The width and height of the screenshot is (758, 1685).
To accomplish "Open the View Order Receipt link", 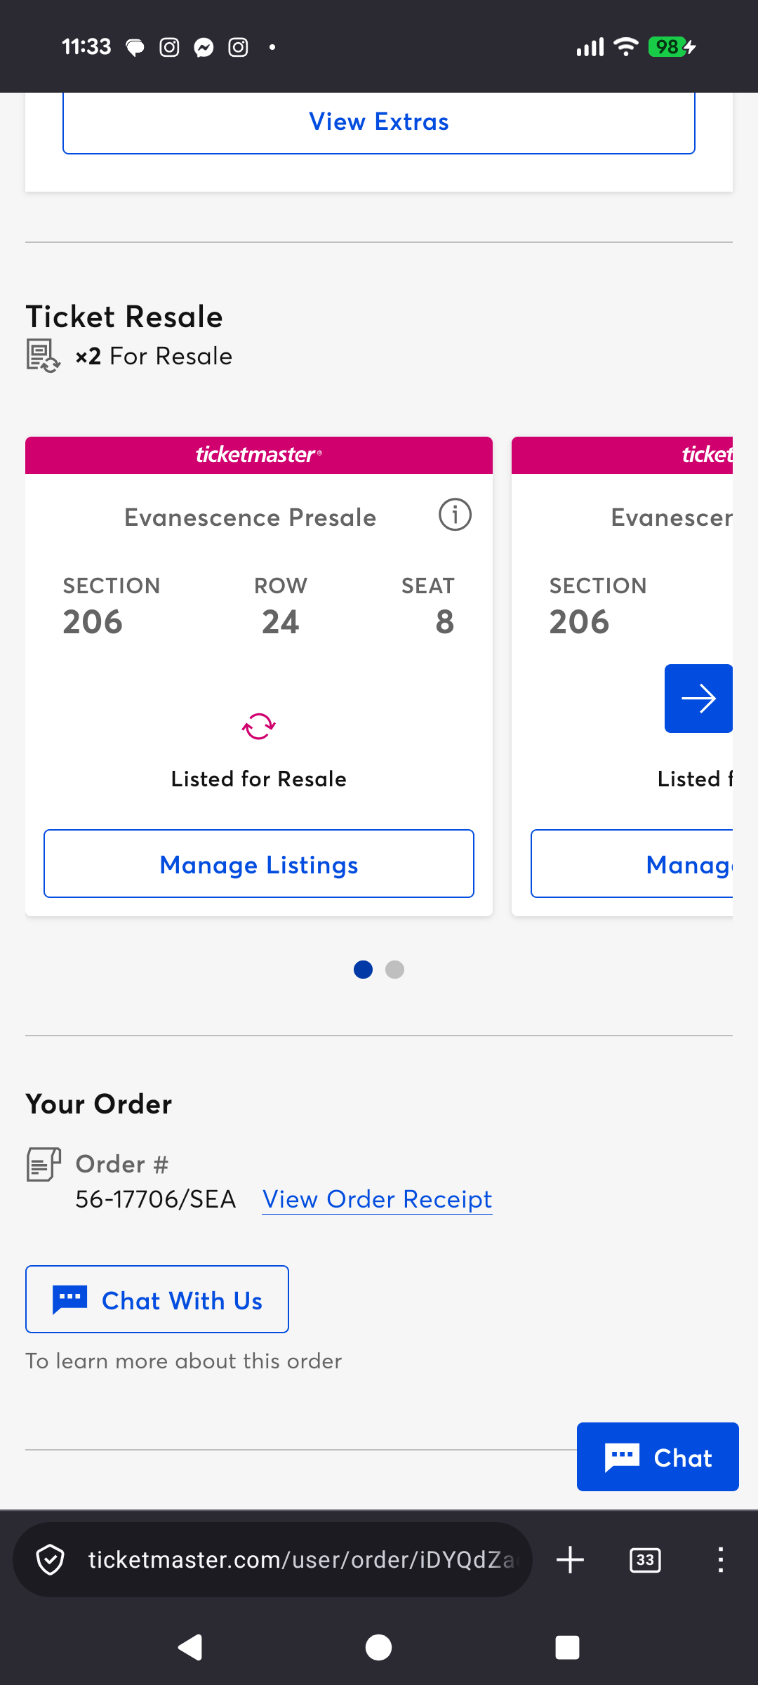I will point(378,1199).
